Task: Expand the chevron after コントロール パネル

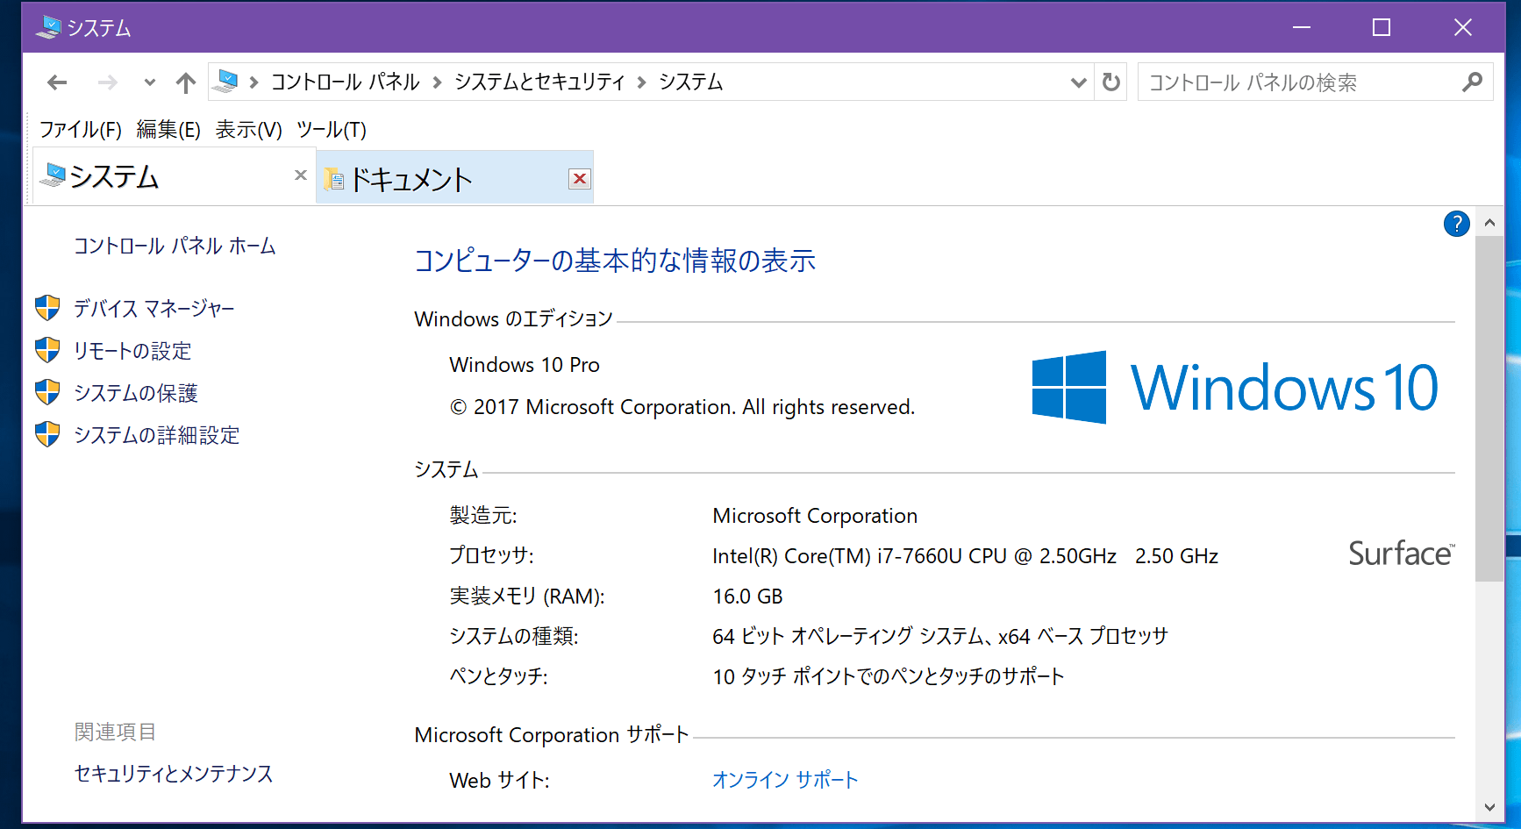Action: click(437, 82)
